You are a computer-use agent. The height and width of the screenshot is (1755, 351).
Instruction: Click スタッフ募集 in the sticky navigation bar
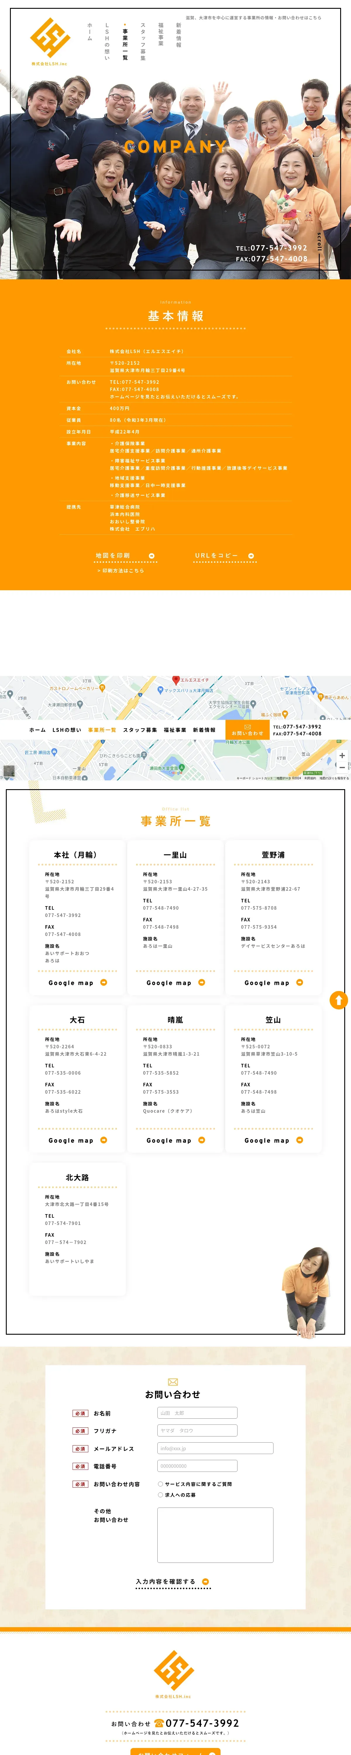click(x=140, y=730)
